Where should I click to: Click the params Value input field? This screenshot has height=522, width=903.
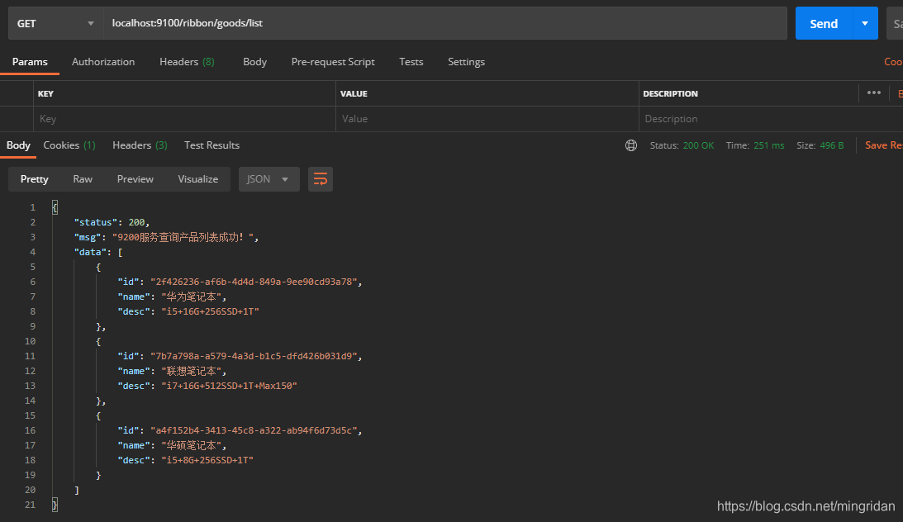tap(487, 119)
